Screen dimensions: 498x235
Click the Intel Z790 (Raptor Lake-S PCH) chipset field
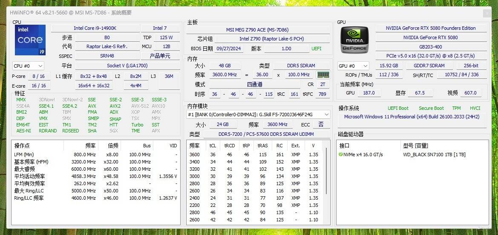pyautogui.click(x=272, y=39)
